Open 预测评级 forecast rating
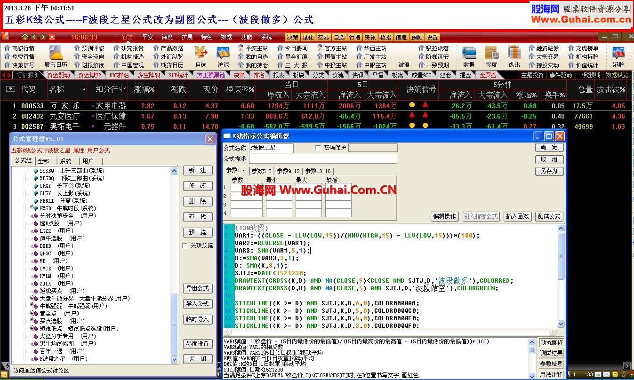The image size is (634, 380). tap(89, 48)
